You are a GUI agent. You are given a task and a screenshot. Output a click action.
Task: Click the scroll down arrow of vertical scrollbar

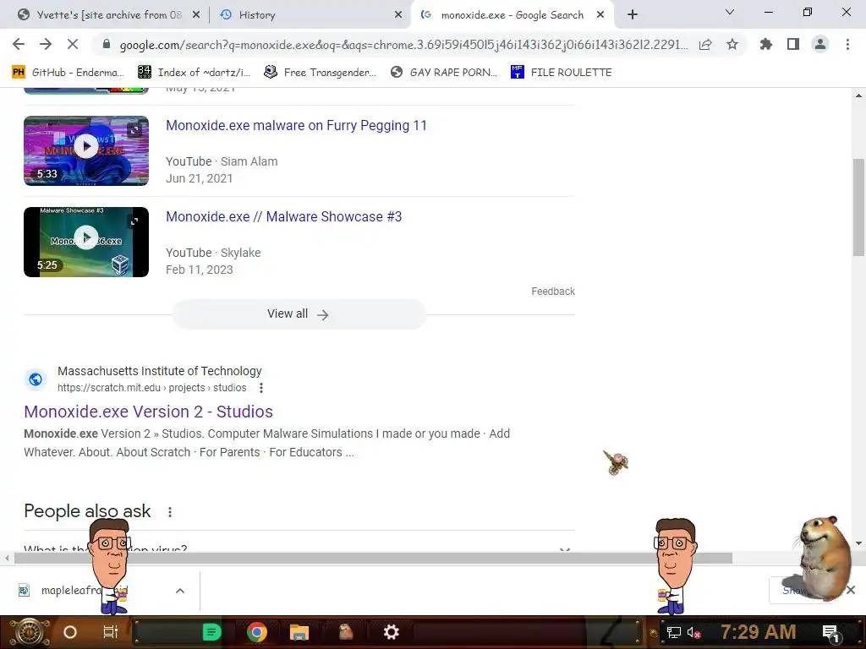(x=858, y=543)
